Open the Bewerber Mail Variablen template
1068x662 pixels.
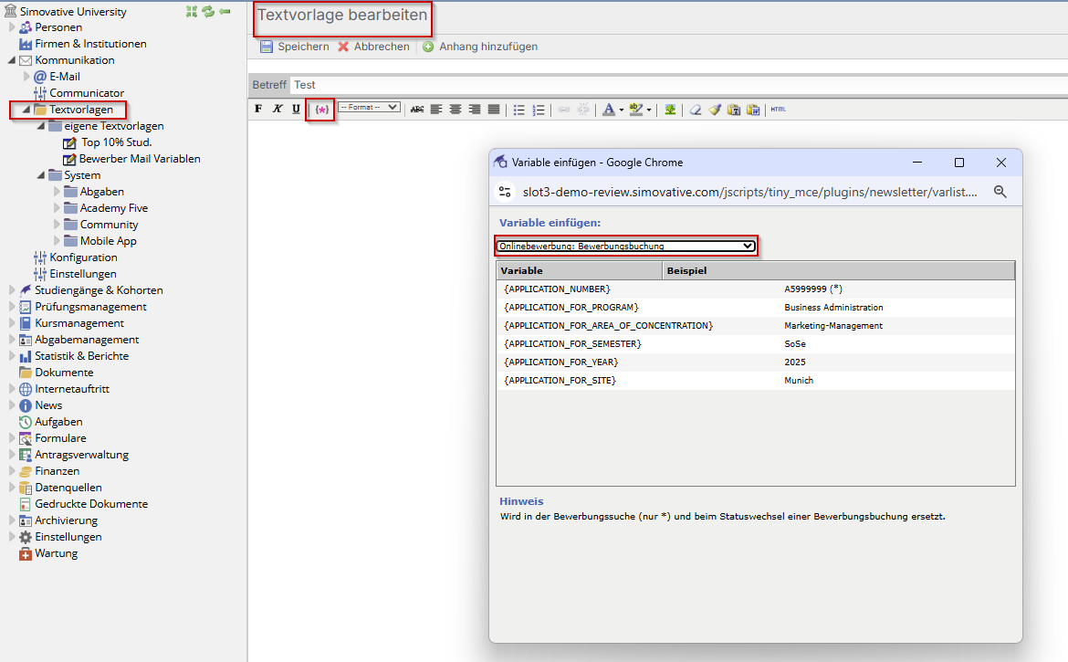tap(140, 159)
